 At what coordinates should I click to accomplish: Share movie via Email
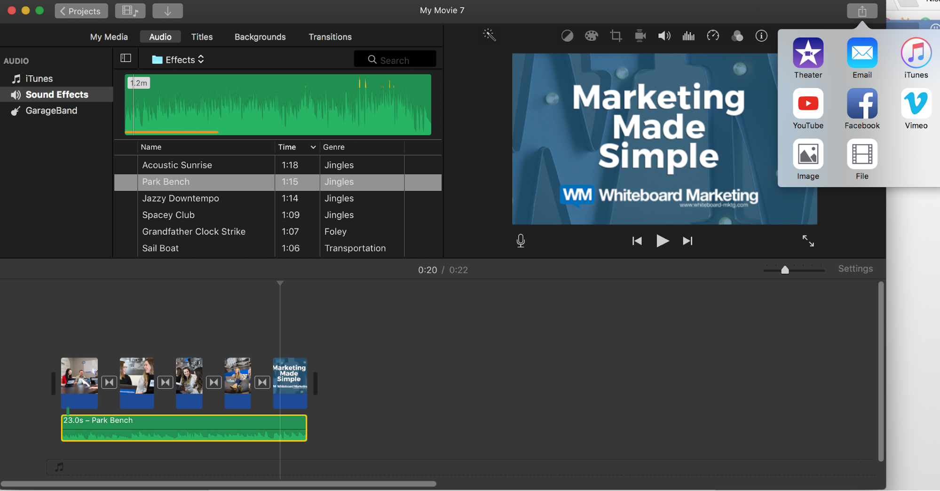click(x=862, y=58)
